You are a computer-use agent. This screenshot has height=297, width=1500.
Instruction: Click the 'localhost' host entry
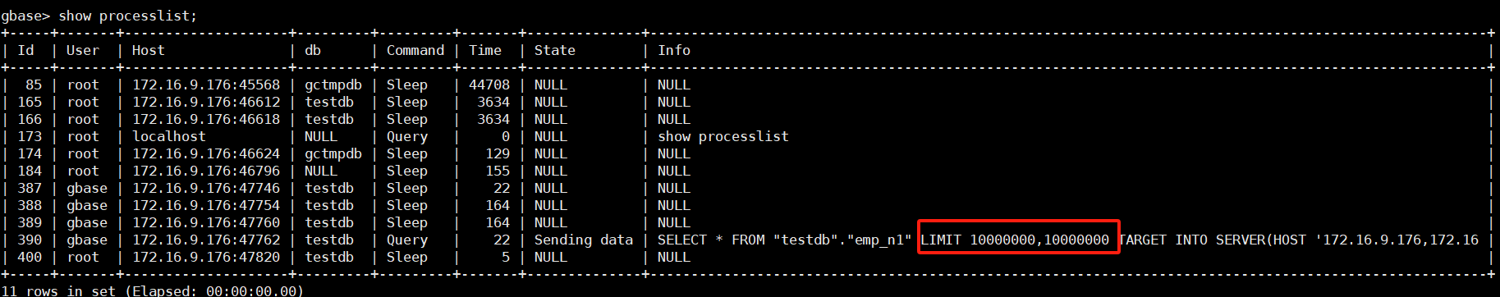click(169, 136)
